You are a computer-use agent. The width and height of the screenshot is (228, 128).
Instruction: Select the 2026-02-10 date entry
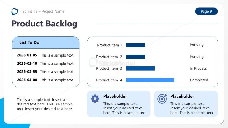pyautogui.click(x=27, y=63)
